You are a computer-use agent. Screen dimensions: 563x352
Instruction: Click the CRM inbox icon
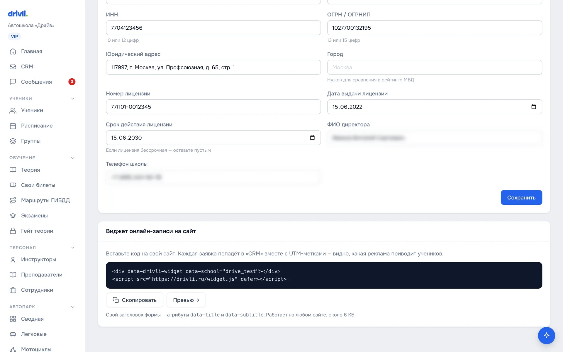13,67
